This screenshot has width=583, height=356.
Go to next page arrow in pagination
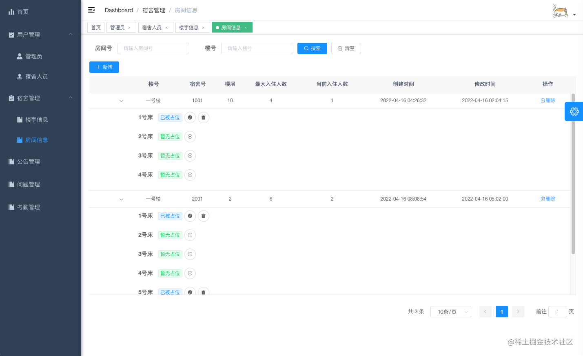[x=518, y=312]
